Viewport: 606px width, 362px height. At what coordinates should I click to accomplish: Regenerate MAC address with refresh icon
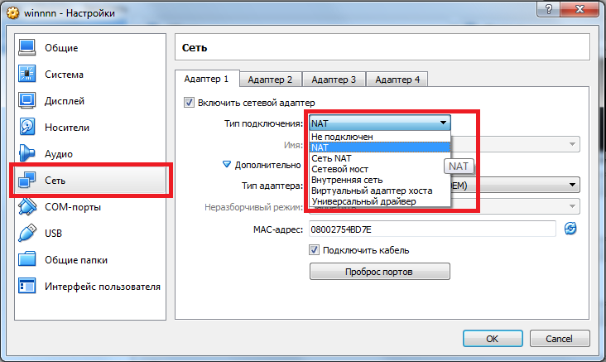click(x=570, y=229)
